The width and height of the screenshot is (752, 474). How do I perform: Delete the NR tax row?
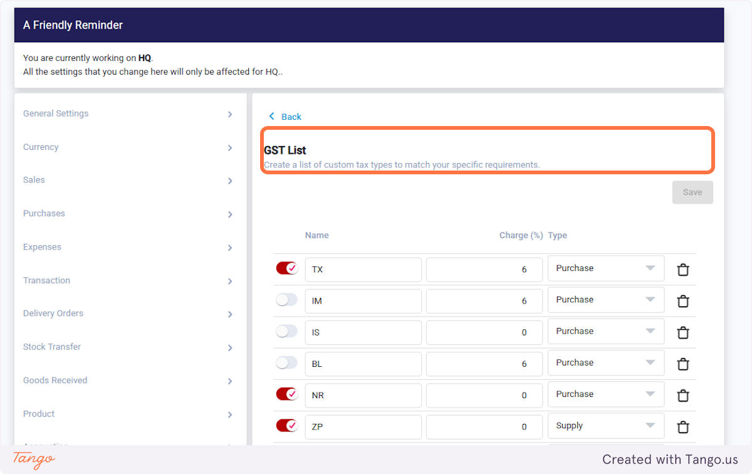(x=683, y=396)
